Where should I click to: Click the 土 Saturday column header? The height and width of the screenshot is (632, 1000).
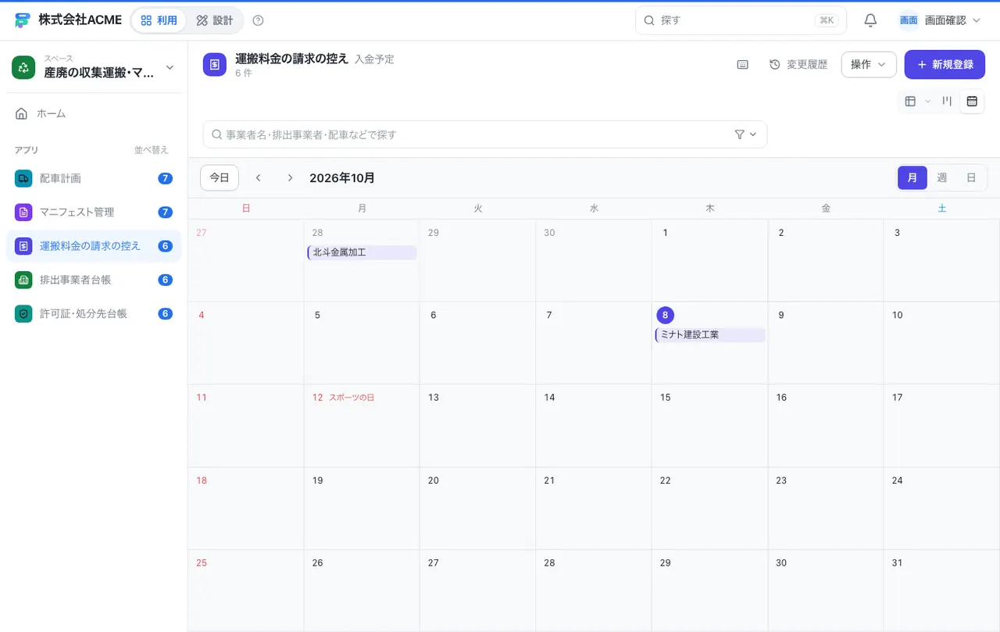941,209
